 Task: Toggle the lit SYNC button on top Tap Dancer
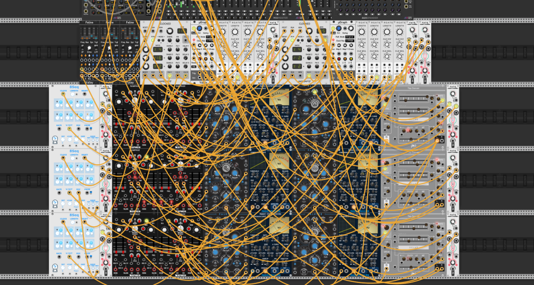point(386,105)
